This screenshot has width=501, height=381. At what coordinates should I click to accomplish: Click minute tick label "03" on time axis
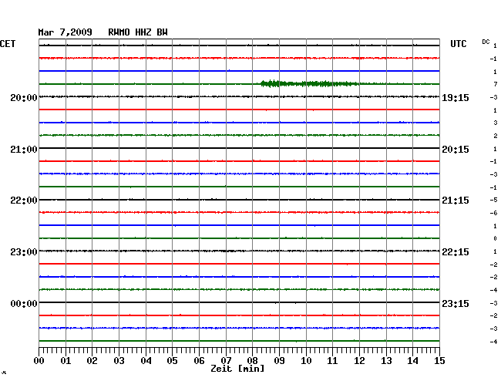(x=119, y=361)
